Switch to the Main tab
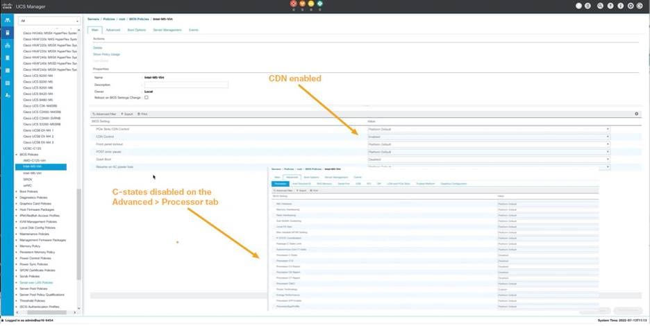The width and height of the screenshot is (650, 326). click(x=95, y=30)
